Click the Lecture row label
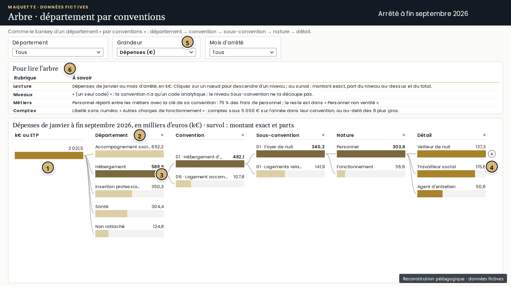This screenshot has width=511, height=287. coord(22,86)
